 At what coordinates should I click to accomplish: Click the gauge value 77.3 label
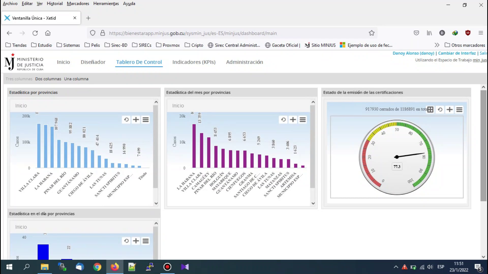tap(397, 167)
